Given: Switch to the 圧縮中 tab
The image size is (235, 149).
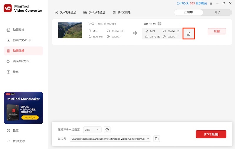Looking at the screenshot, I should [x=188, y=12].
